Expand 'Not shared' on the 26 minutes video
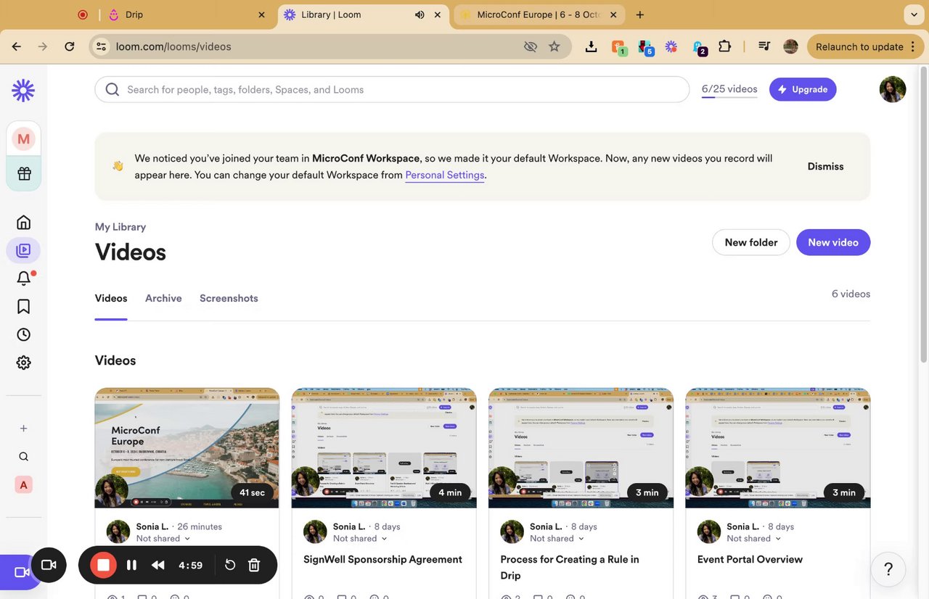This screenshot has height=599, width=929. [163, 539]
